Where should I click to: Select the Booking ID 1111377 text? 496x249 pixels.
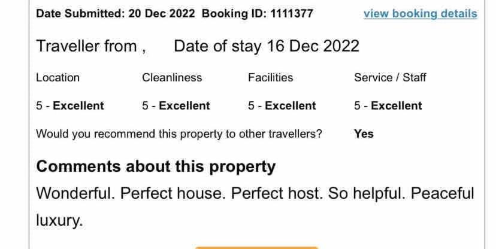[258, 14]
